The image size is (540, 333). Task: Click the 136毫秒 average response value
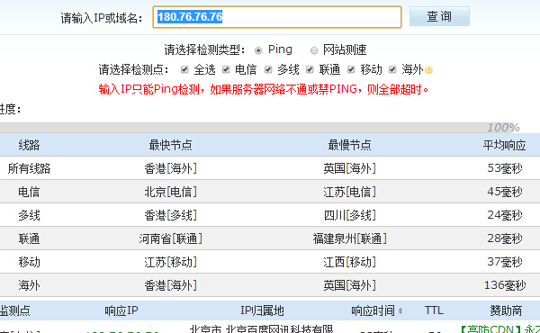pos(505,285)
